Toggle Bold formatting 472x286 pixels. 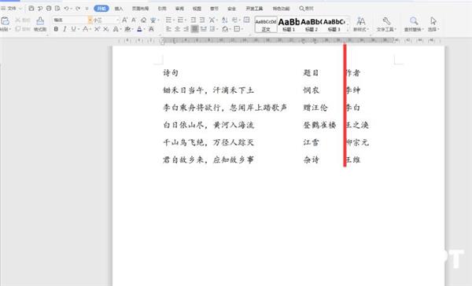click(x=56, y=29)
